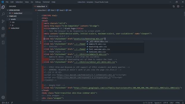Click the HTML language mode entry
Viewport: 185px width, 104px height.
click(177, 103)
